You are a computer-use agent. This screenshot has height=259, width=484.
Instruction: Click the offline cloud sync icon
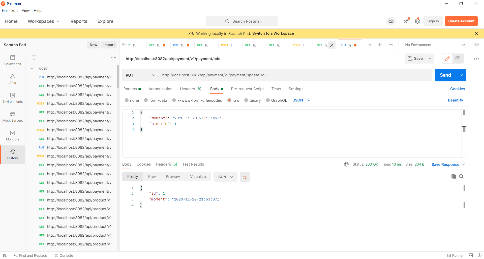391,21
